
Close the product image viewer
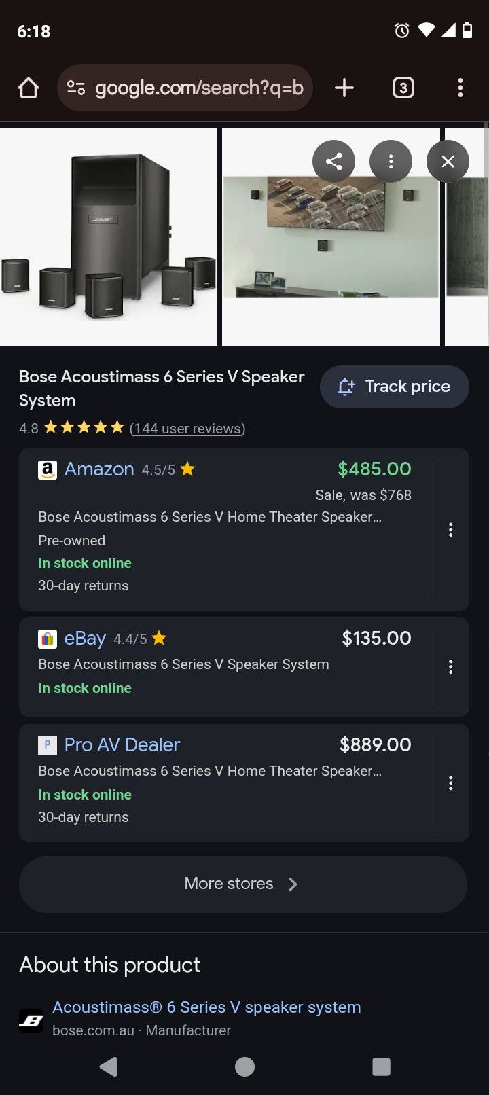click(x=448, y=162)
